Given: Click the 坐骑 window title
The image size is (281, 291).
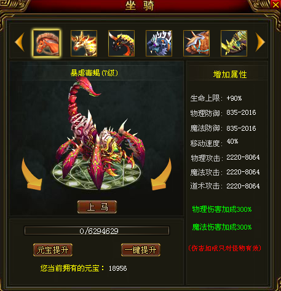Looking at the screenshot, I should tap(140, 6).
